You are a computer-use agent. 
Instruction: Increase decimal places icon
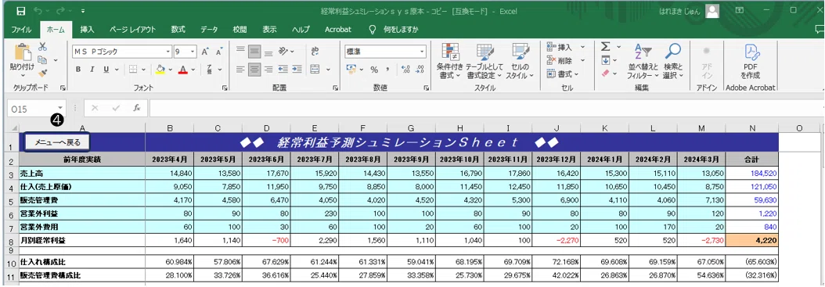(405, 70)
